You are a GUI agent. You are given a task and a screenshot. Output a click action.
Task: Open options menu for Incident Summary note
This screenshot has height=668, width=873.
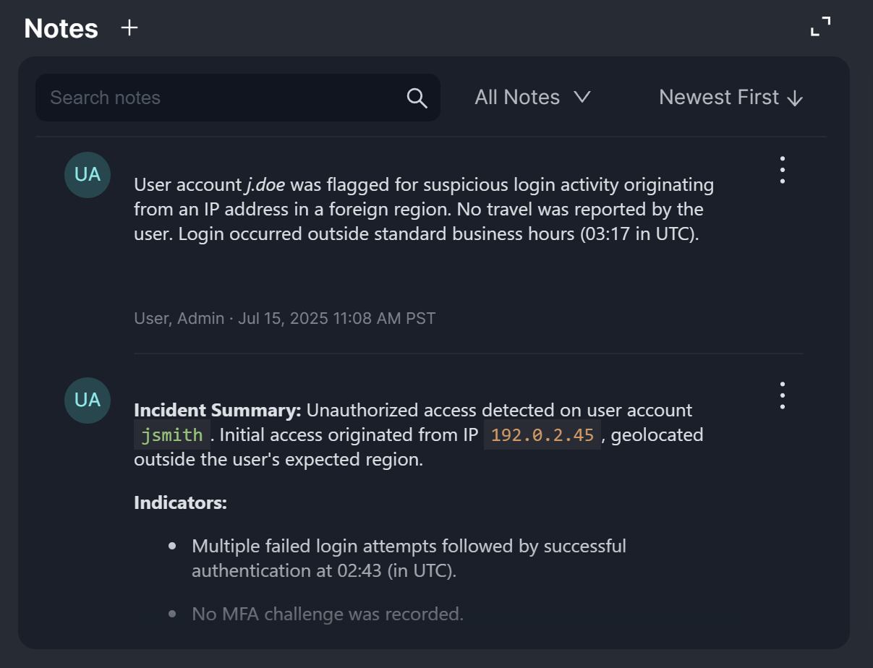[782, 395]
